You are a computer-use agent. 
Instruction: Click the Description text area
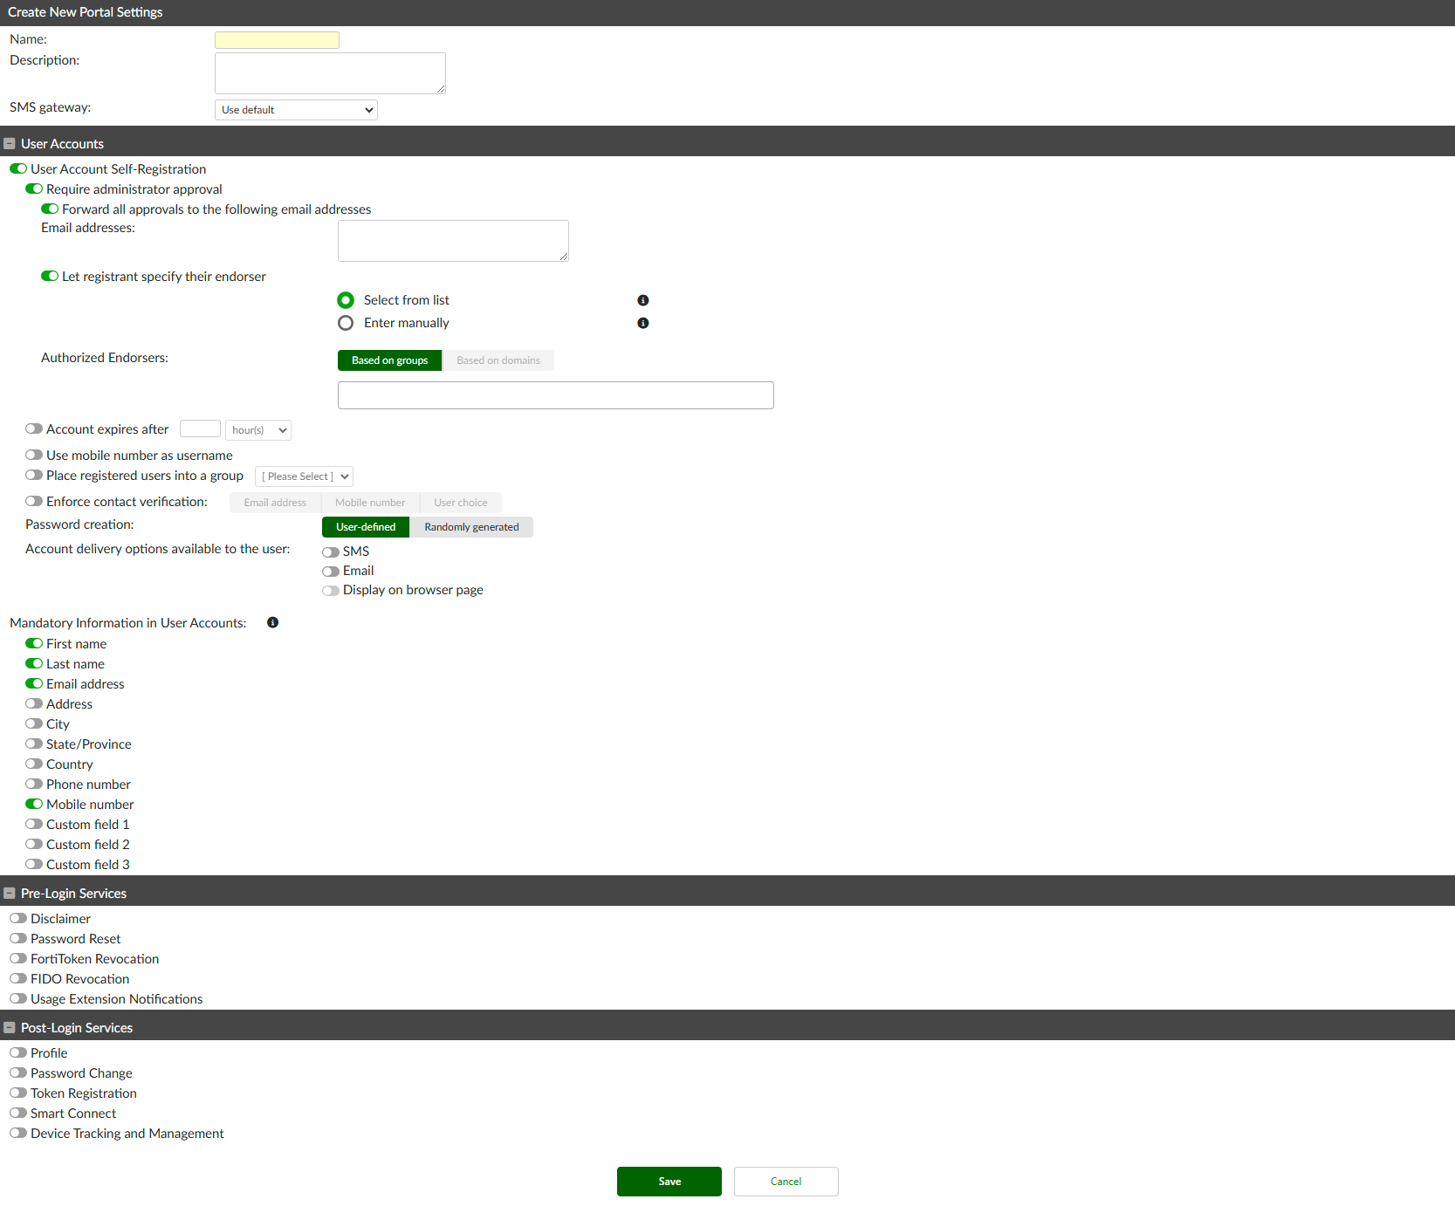tap(330, 73)
